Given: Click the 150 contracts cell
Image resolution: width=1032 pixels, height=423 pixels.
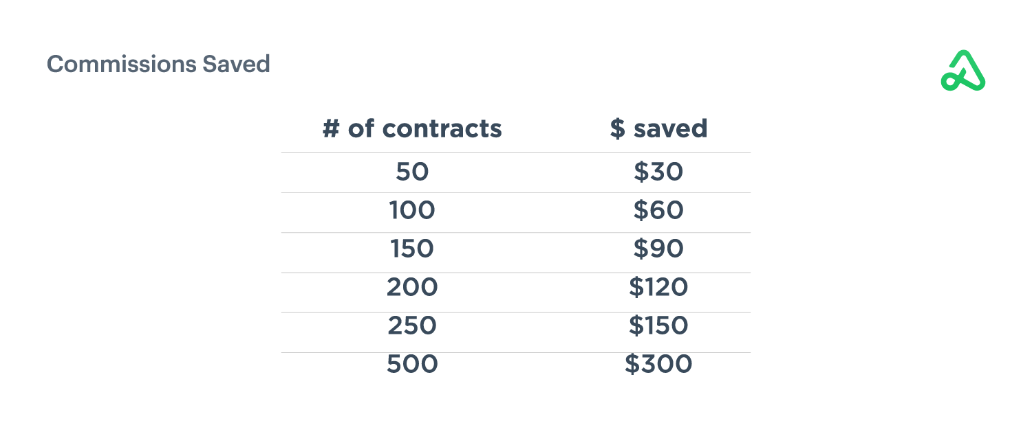Looking at the screenshot, I should point(412,249).
